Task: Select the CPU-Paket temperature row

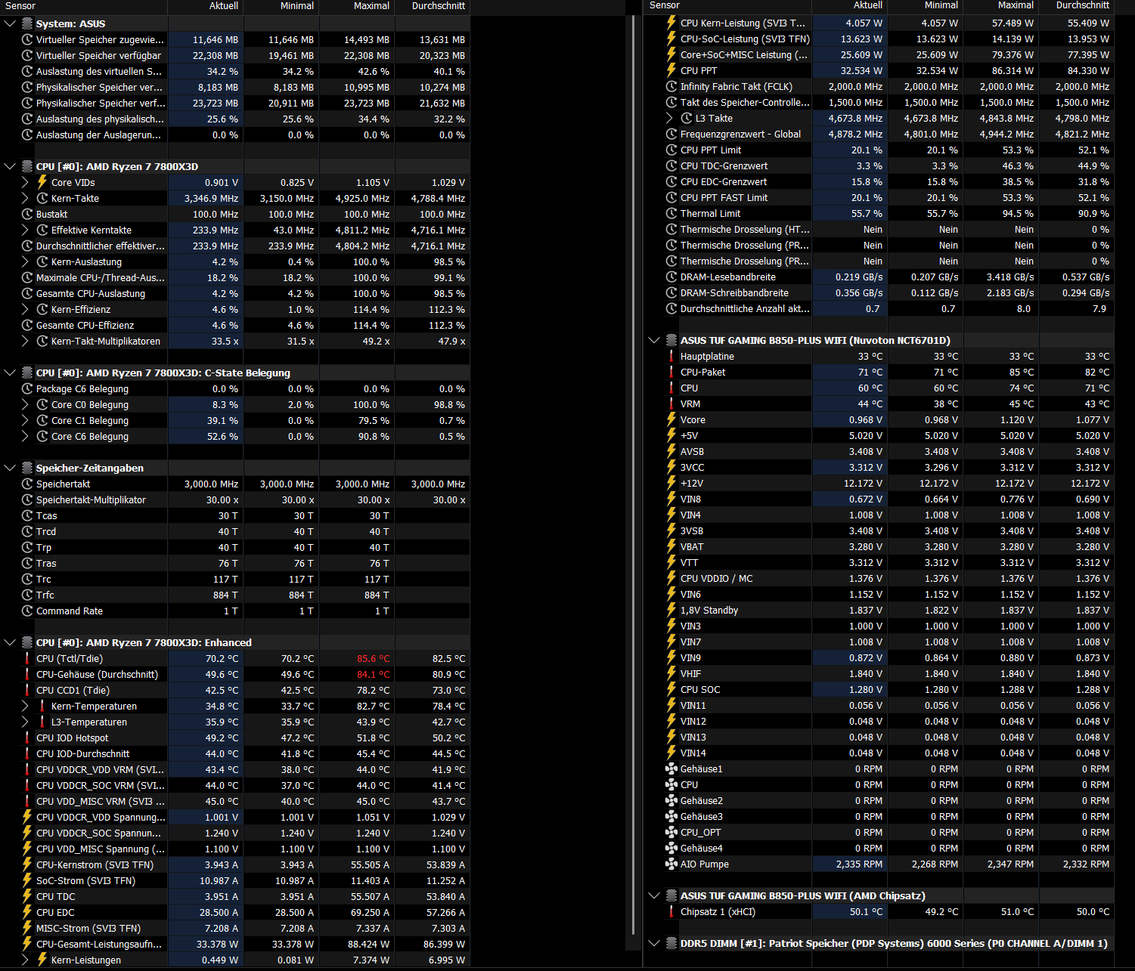Action: point(879,372)
